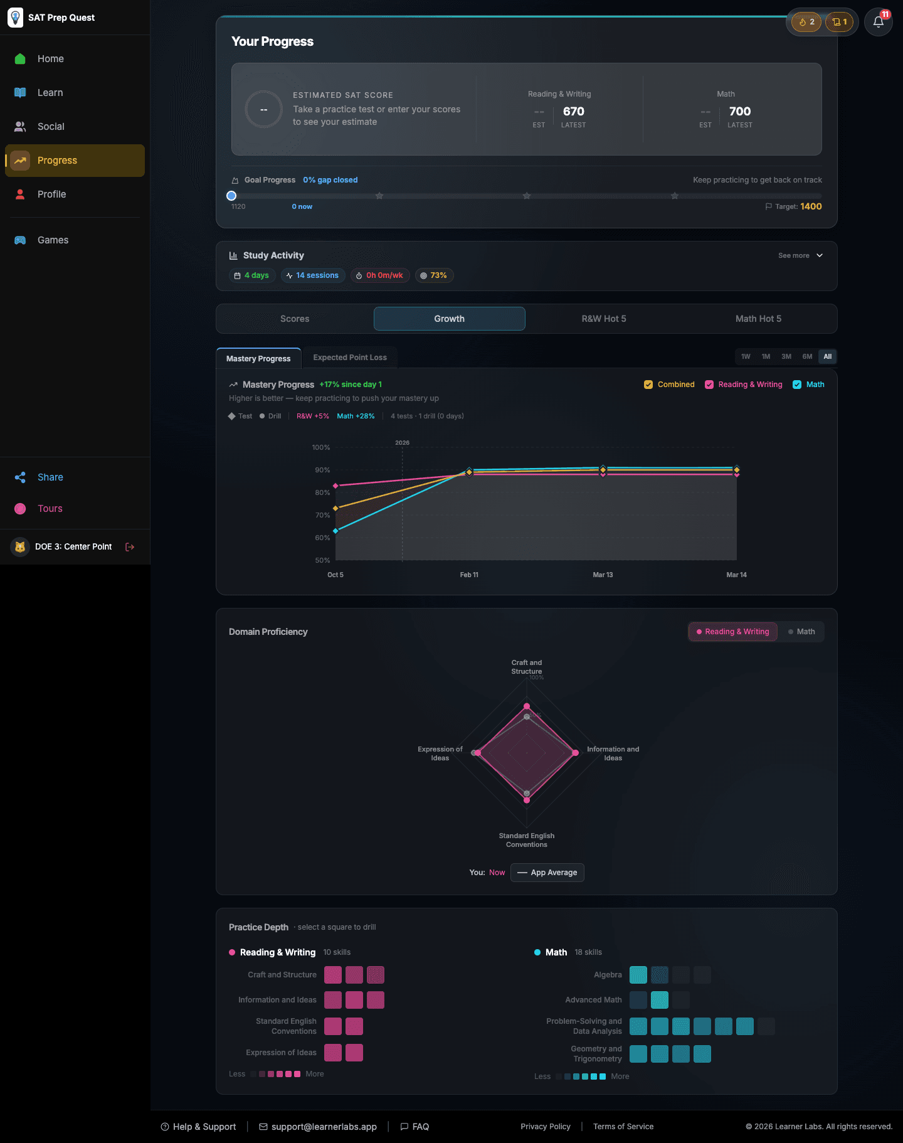The image size is (903, 1143).
Task: Click the Goal Progress slider handle
Action: tap(231, 196)
